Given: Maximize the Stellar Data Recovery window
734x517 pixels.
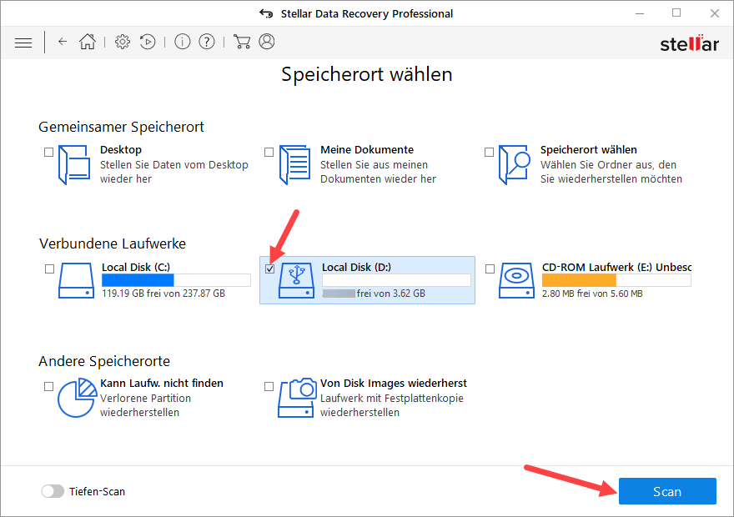Looking at the screenshot, I should tap(676, 13).
